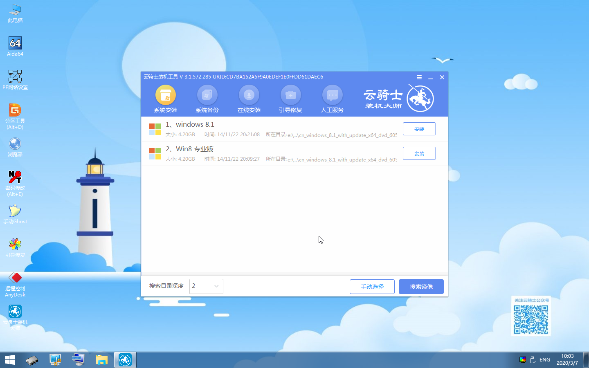The height and width of the screenshot is (368, 589).
Task: Open the 系统备份 tab icon
Action: pos(207,95)
